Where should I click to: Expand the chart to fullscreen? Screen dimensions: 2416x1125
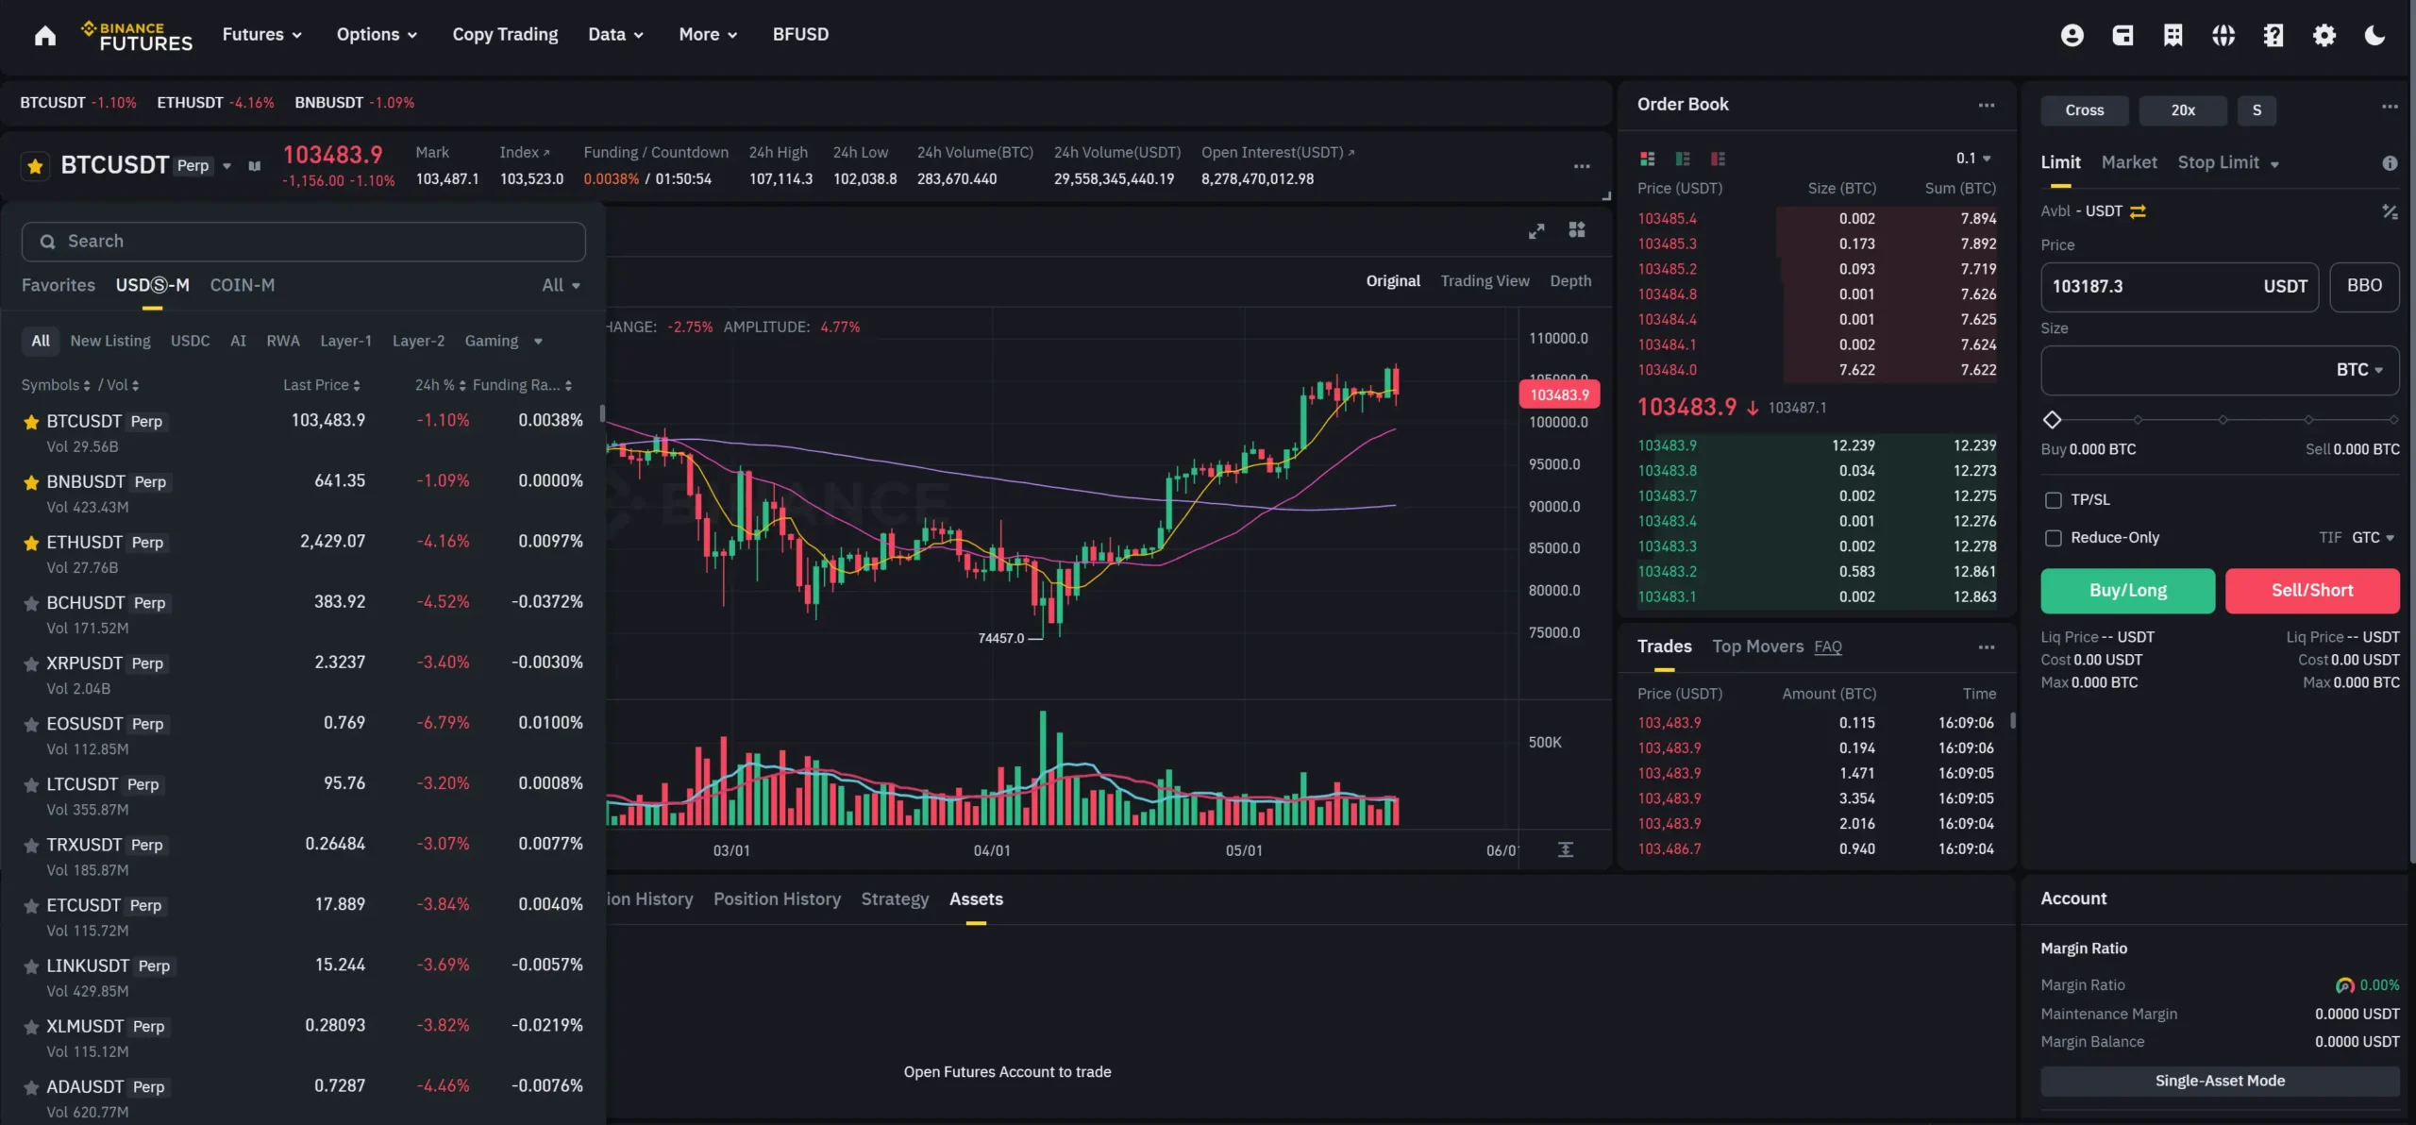point(1536,230)
